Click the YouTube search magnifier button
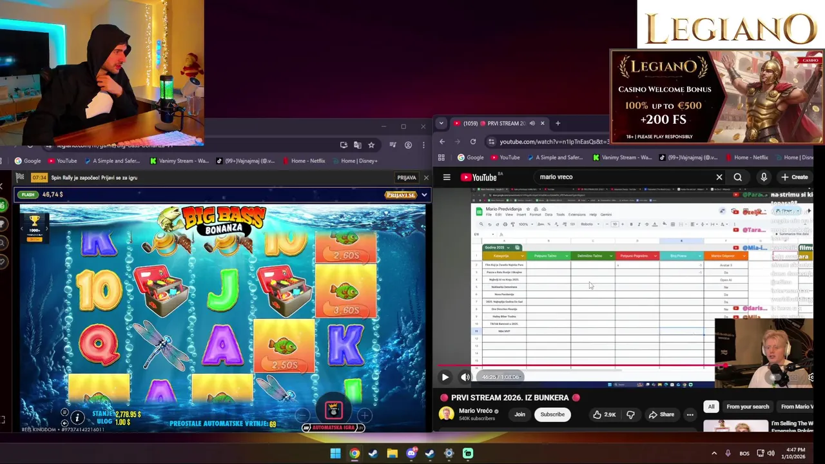Viewport: 825px width, 464px height. [x=737, y=177]
